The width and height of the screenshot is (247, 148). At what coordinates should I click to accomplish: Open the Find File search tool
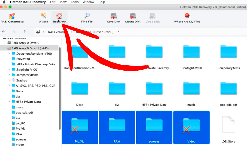pos(87,18)
